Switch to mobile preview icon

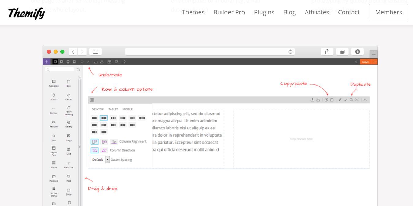[74, 62]
